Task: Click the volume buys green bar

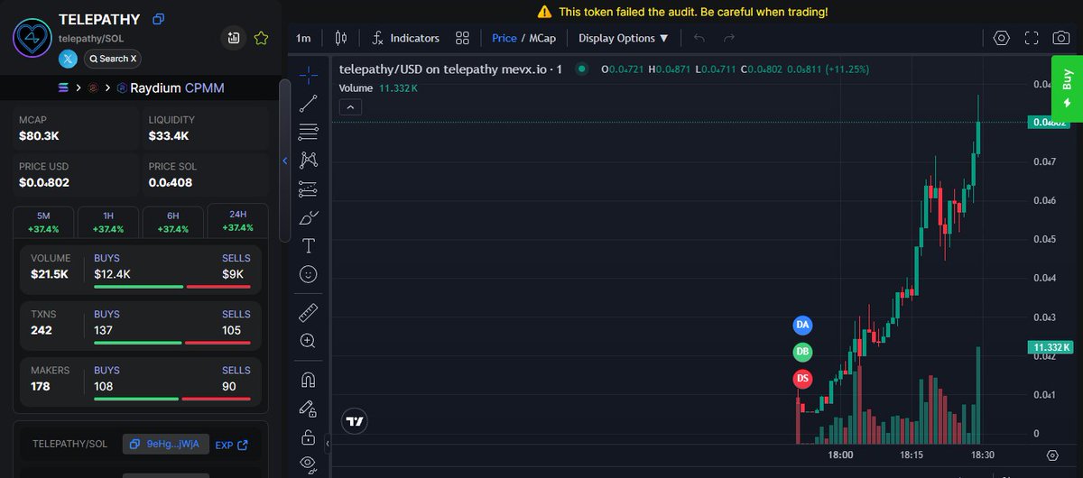Action: tap(138, 286)
